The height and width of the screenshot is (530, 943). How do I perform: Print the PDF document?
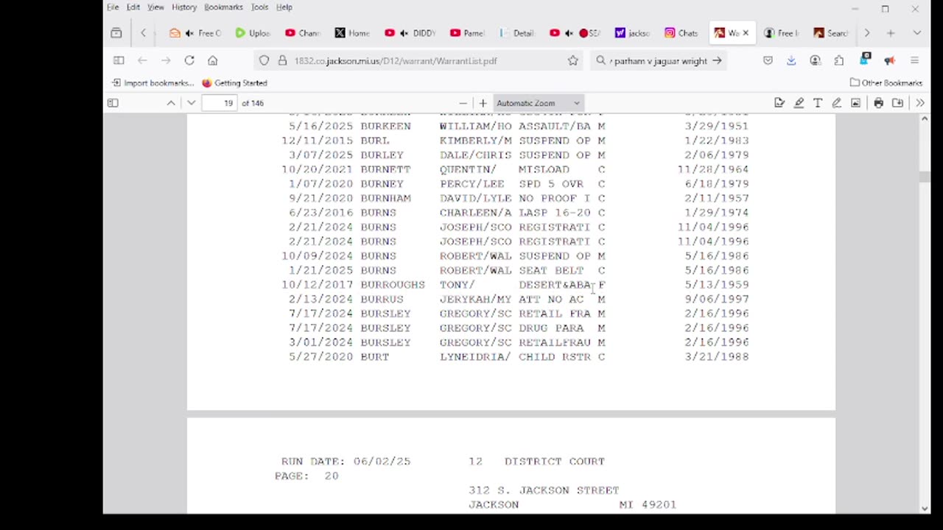pyautogui.click(x=878, y=103)
